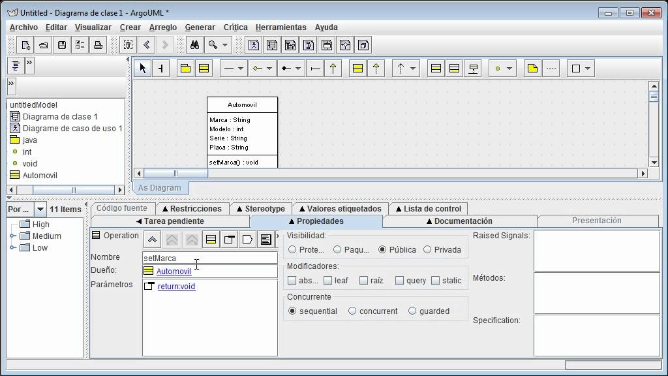Image resolution: width=668 pixels, height=376 pixels.
Task: Open the aggregation diamond dropdown
Action: (x=269, y=68)
